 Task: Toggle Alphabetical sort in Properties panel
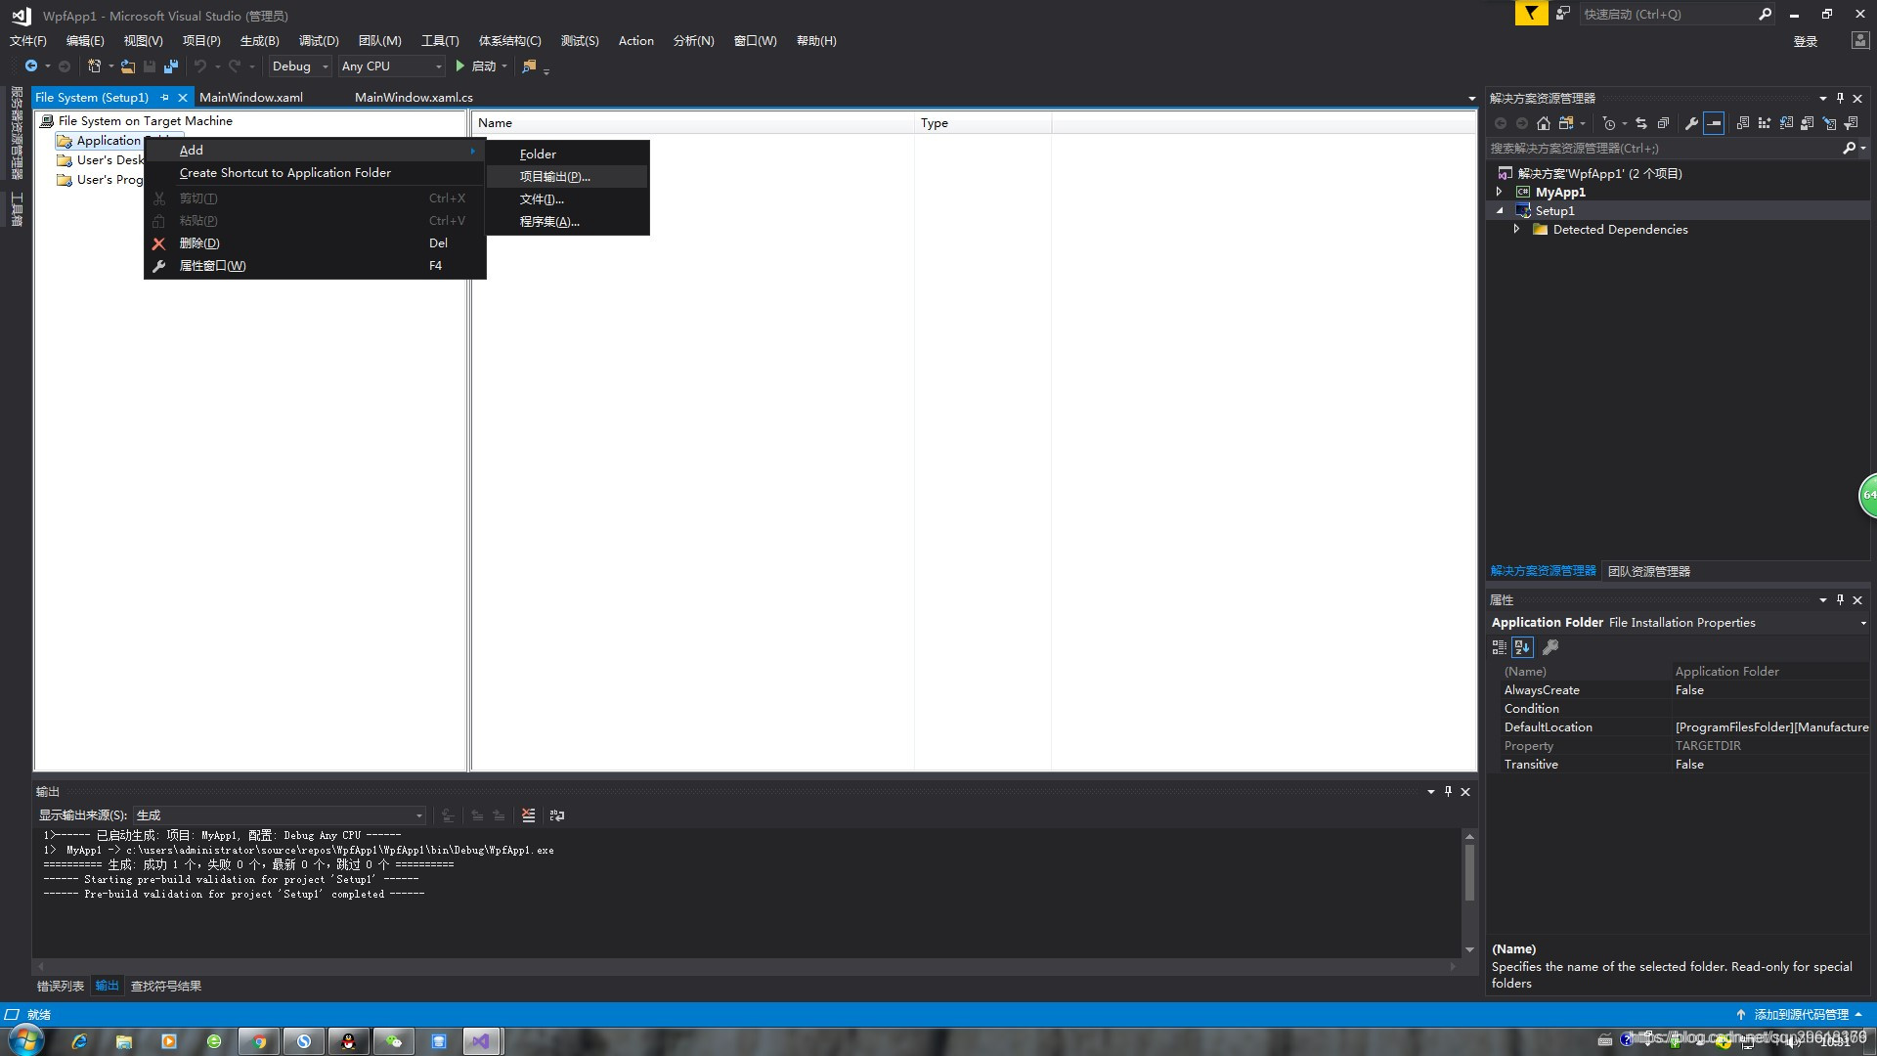pyautogui.click(x=1522, y=647)
